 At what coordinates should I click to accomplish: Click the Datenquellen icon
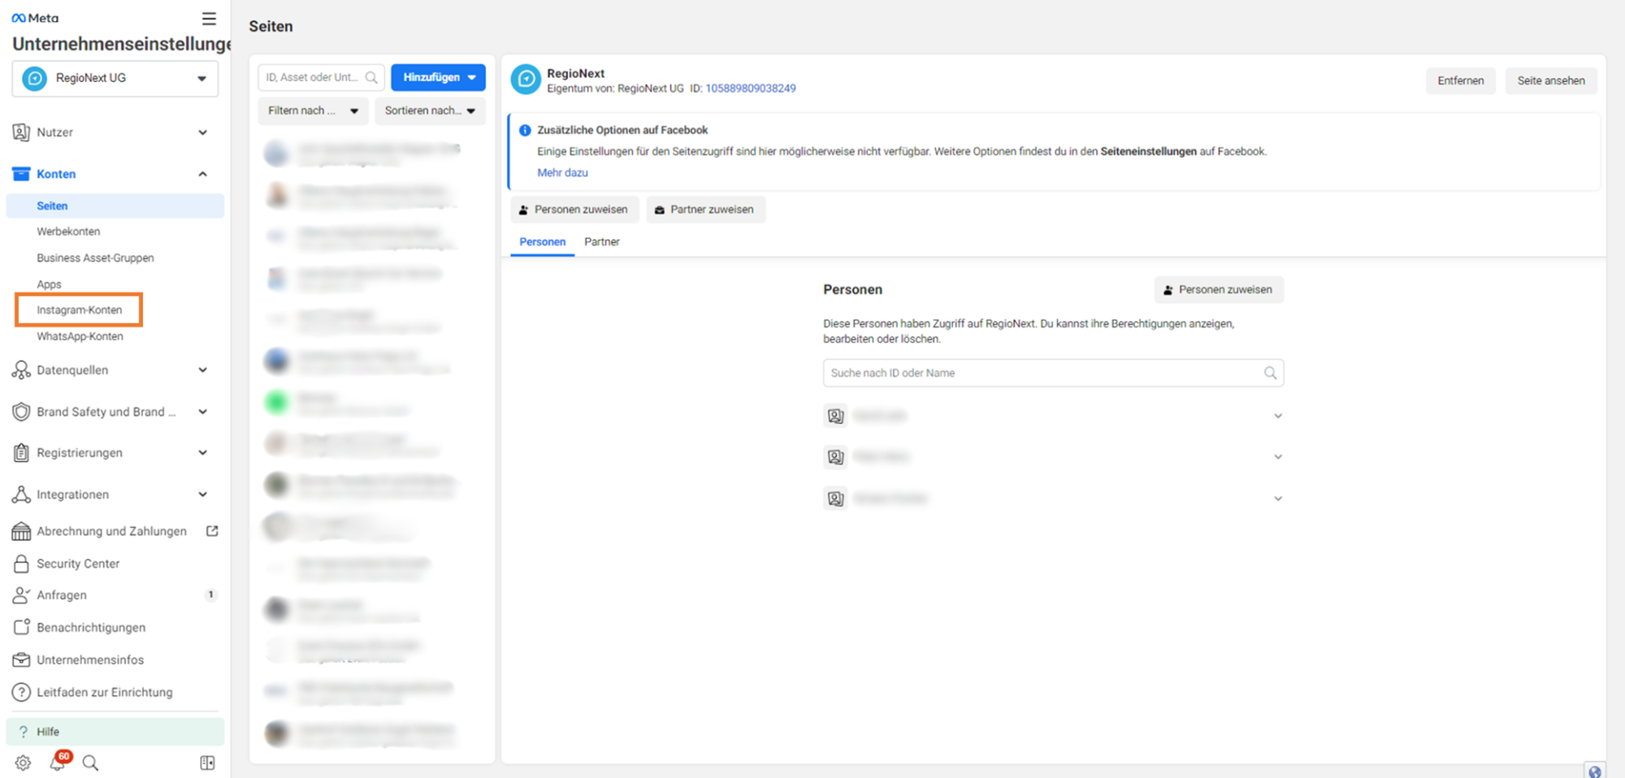click(x=21, y=370)
